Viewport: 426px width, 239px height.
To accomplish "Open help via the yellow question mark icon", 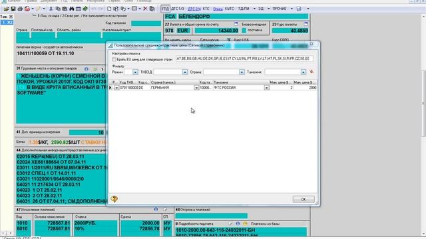I will 114,199.
